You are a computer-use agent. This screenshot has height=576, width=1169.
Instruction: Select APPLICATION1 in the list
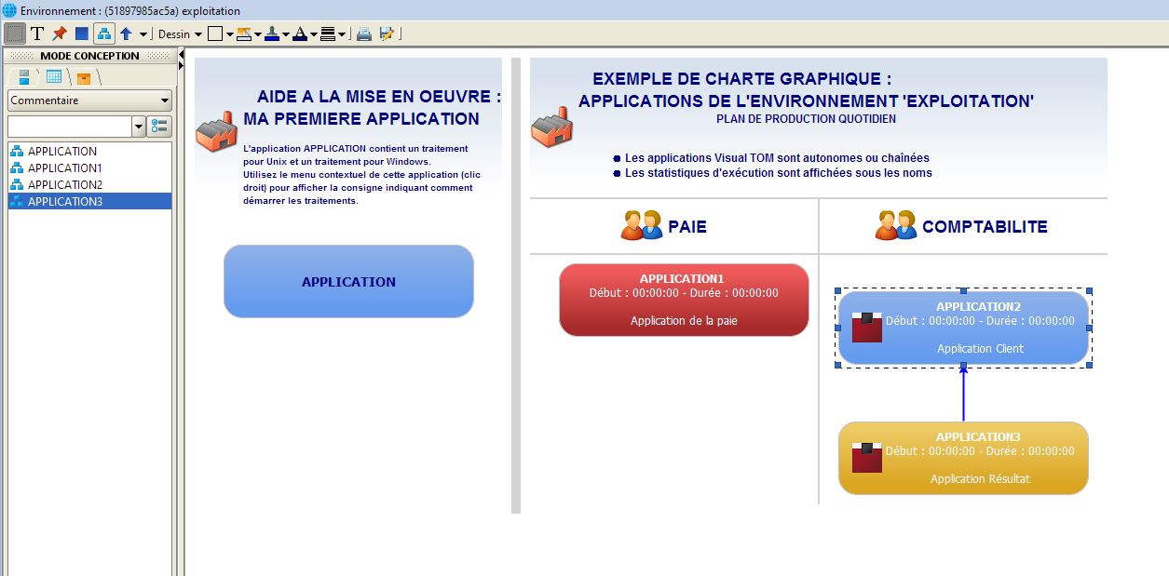pyautogui.click(x=89, y=167)
